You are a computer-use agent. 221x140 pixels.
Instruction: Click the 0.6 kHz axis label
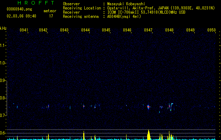[3, 133]
